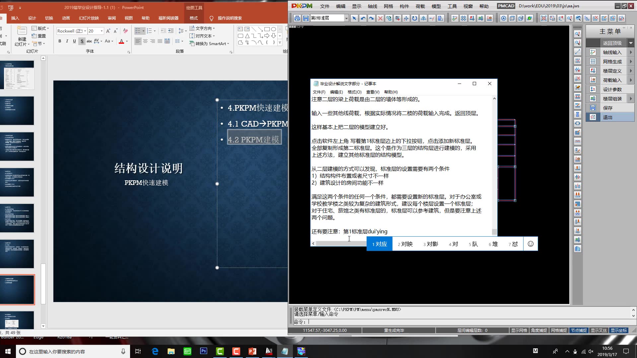The image size is (637, 358).
Task: Open the 幻灯片放映 tab in PowerPoint
Action: click(x=89, y=18)
